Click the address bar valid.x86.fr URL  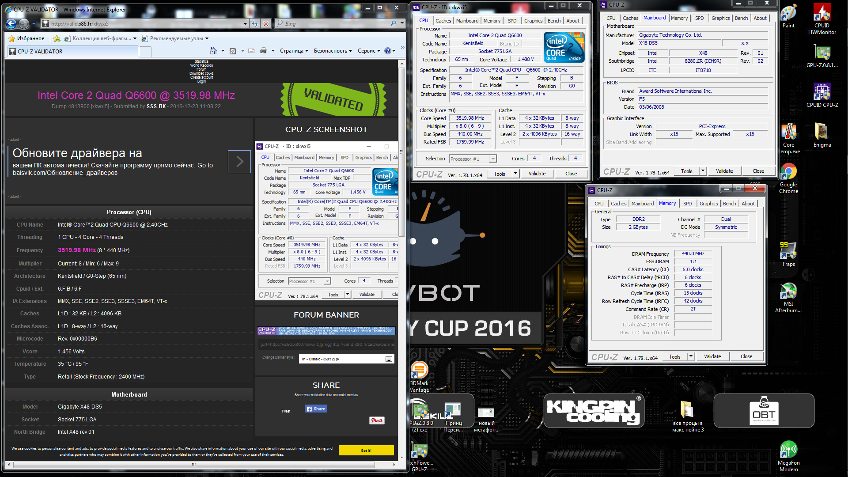[x=79, y=24]
